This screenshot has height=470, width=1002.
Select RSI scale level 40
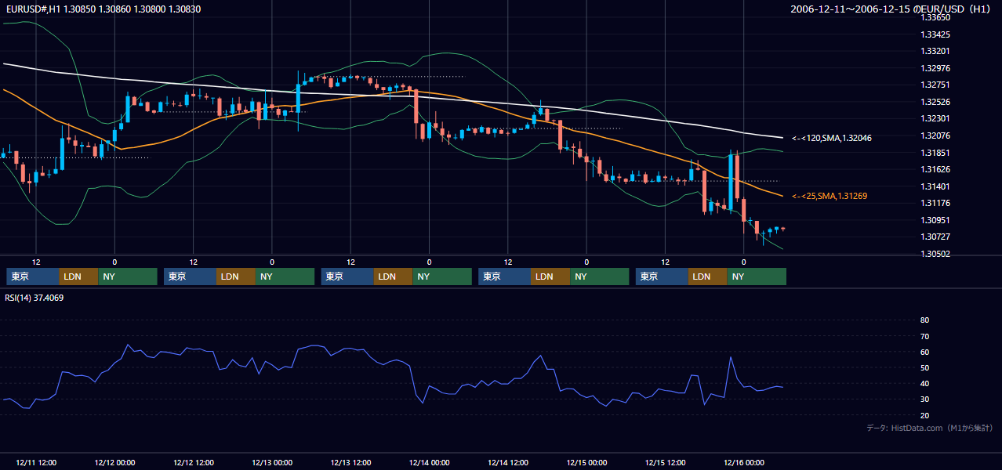924,383
